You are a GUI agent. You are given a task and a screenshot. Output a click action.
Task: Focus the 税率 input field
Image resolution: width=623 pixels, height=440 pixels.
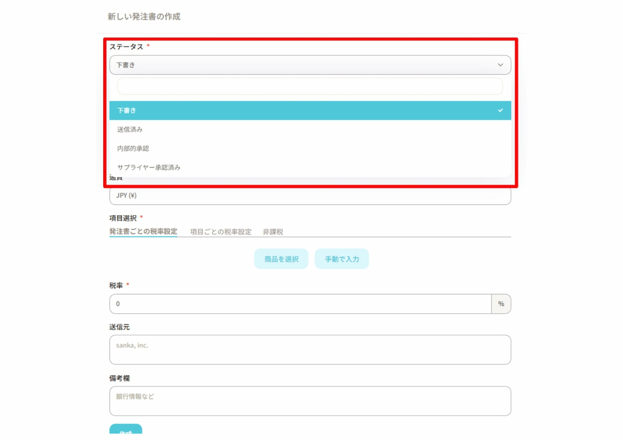point(300,304)
